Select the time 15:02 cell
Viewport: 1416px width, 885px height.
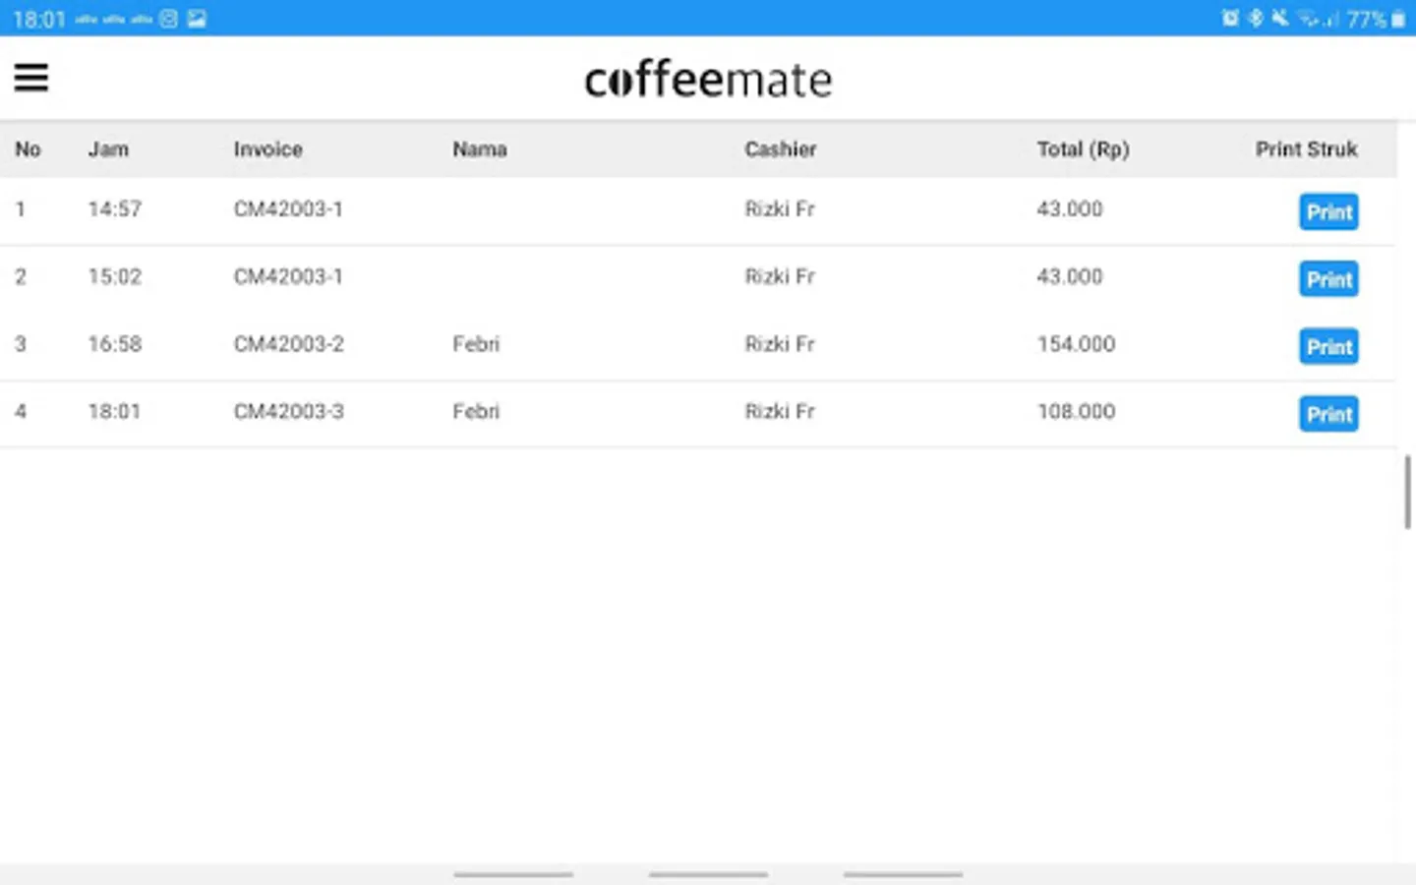pyautogui.click(x=115, y=276)
